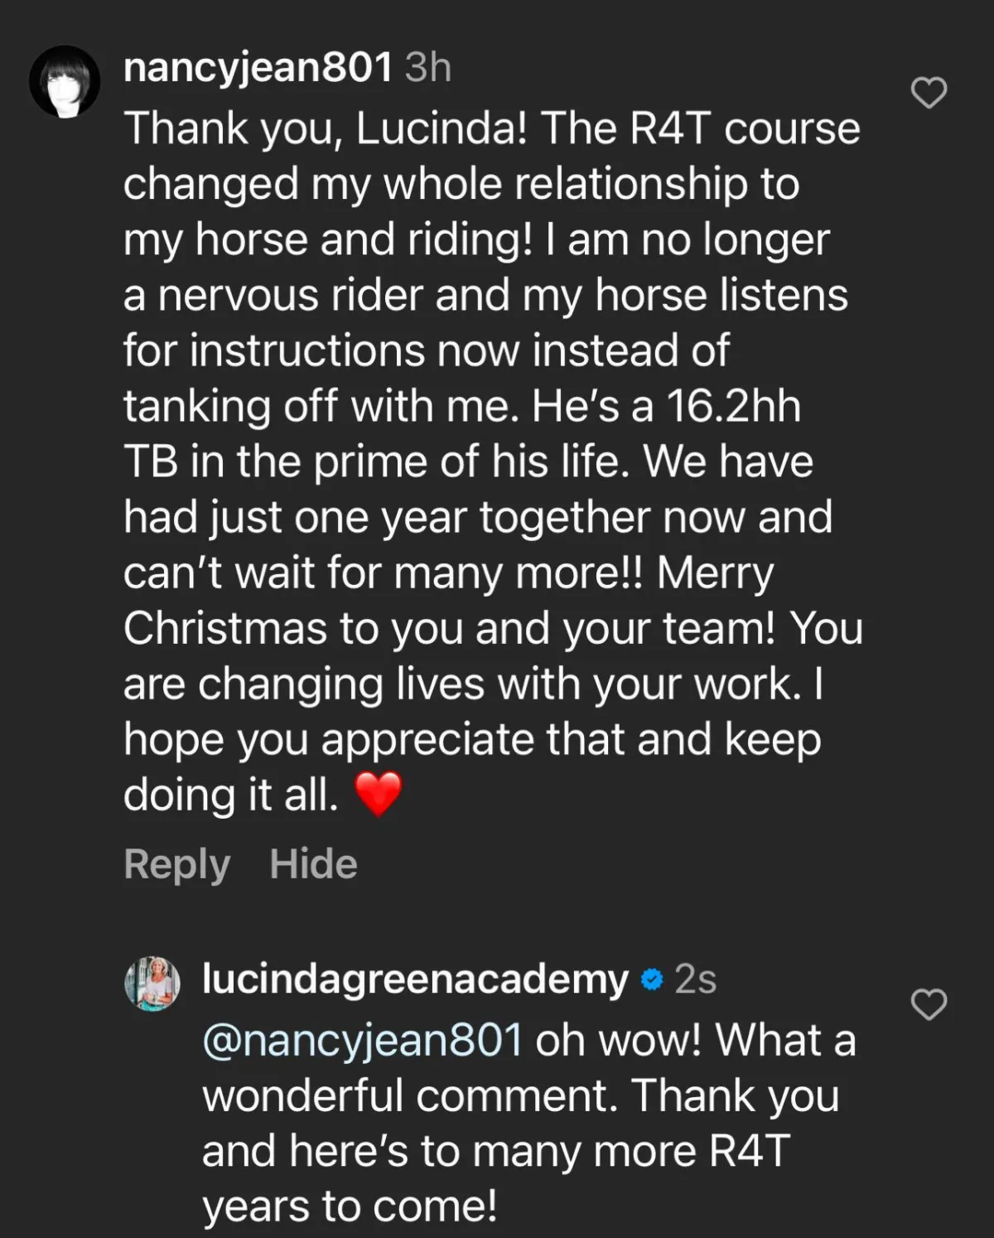Open lucindagreenacademy's profile picture

pyautogui.click(x=152, y=984)
